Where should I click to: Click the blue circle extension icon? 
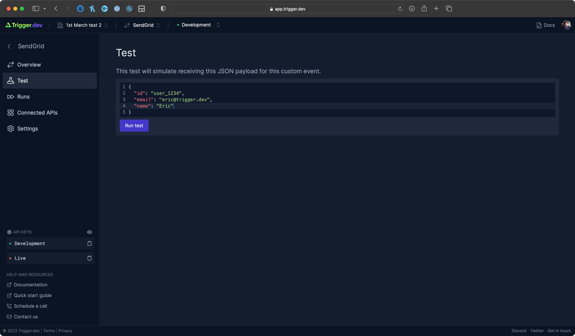click(80, 9)
